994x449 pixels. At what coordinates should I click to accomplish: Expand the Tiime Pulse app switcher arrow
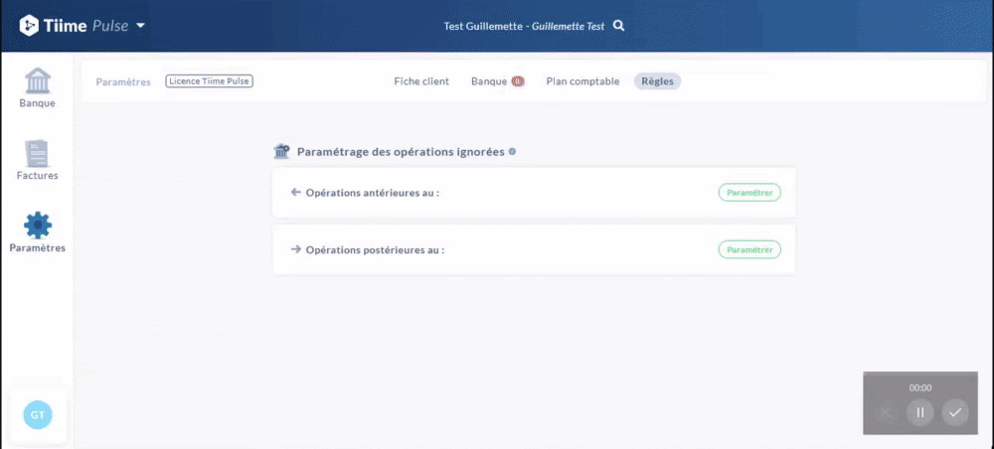pyautogui.click(x=141, y=26)
